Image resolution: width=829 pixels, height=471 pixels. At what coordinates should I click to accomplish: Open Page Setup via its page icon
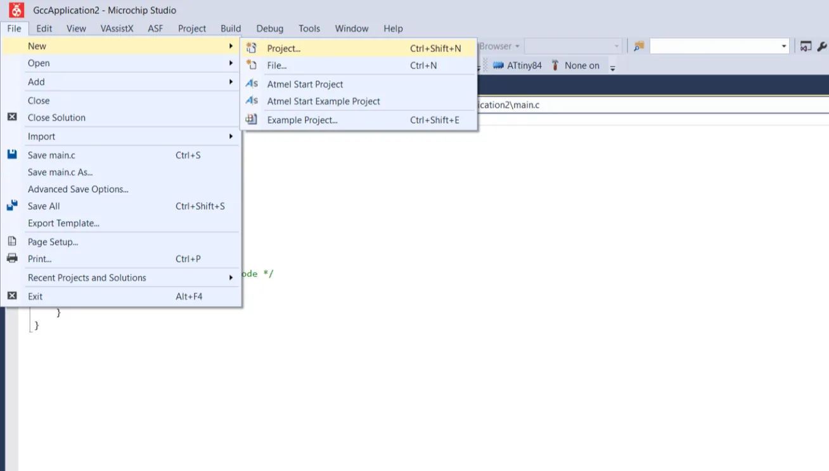click(x=12, y=242)
